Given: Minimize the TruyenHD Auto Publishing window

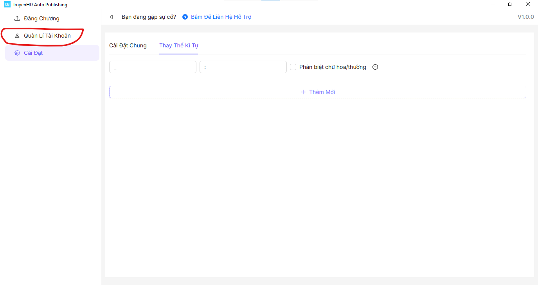Looking at the screenshot, I should [x=492, y=4].
